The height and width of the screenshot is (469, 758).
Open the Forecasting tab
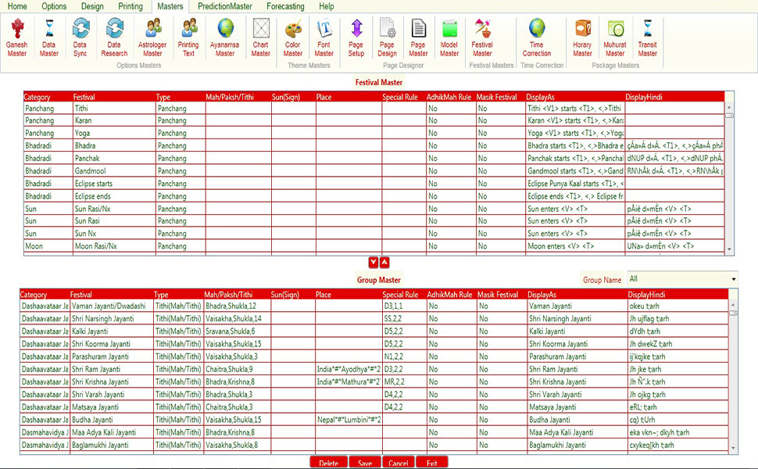point(286,6)
